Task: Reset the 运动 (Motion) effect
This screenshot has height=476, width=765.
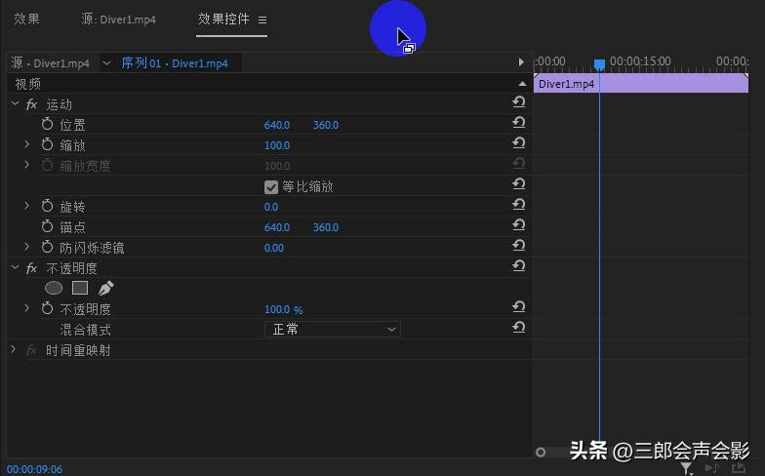Action: click(519, 101)
